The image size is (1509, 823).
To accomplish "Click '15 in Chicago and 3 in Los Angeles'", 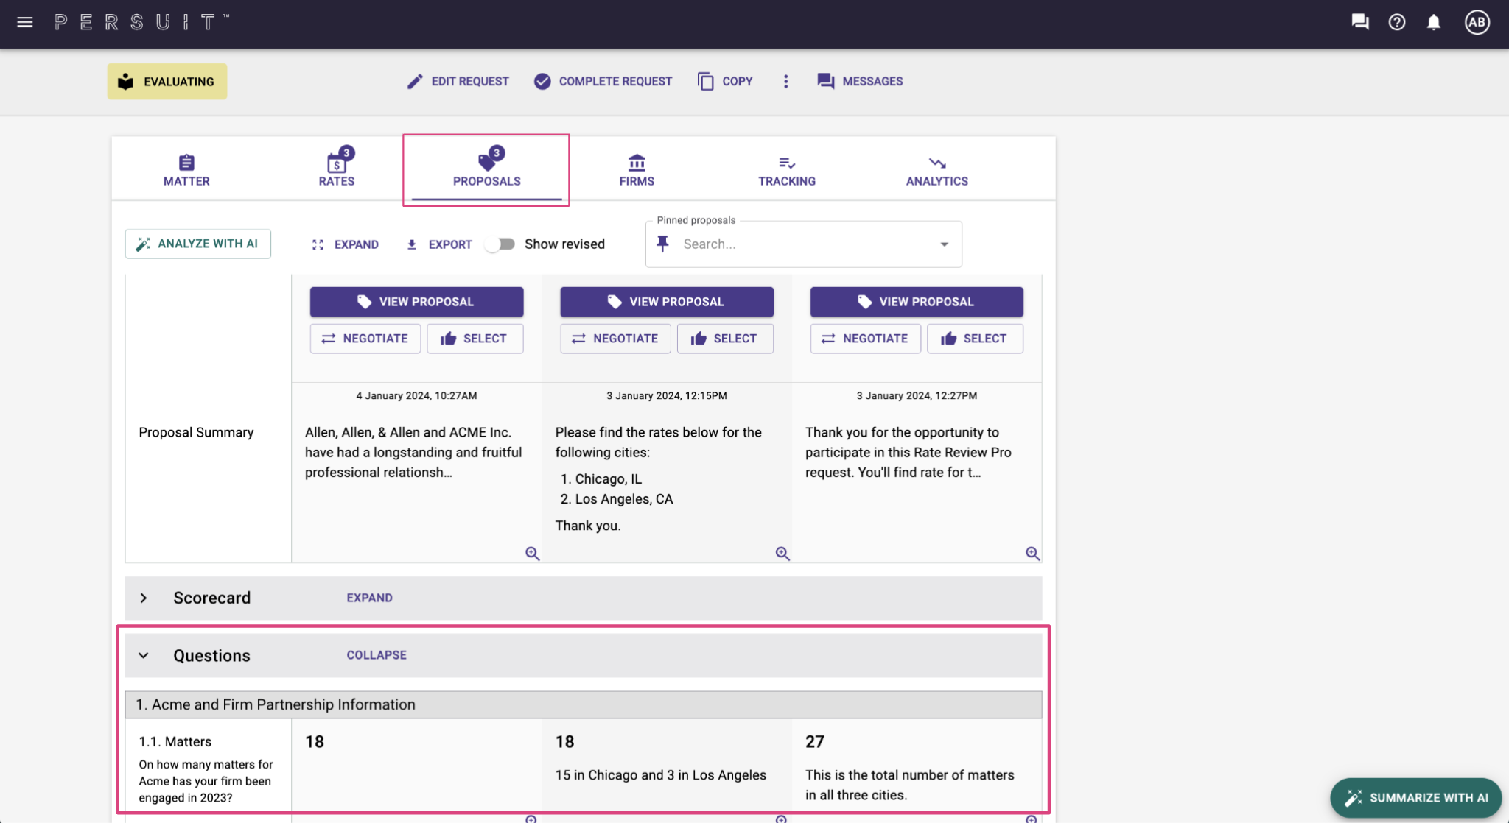I will [x=661, y=775].
